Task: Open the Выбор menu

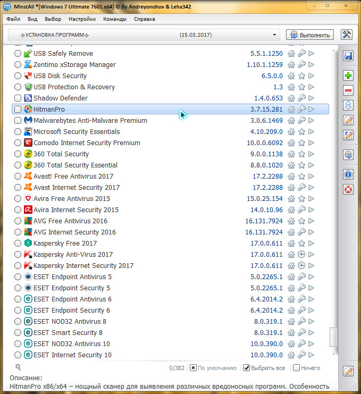Action: 53,19
